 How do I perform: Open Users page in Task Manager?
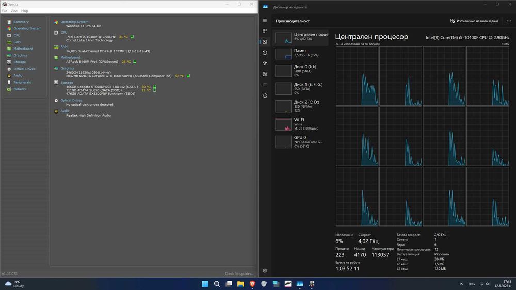[265, 74]
